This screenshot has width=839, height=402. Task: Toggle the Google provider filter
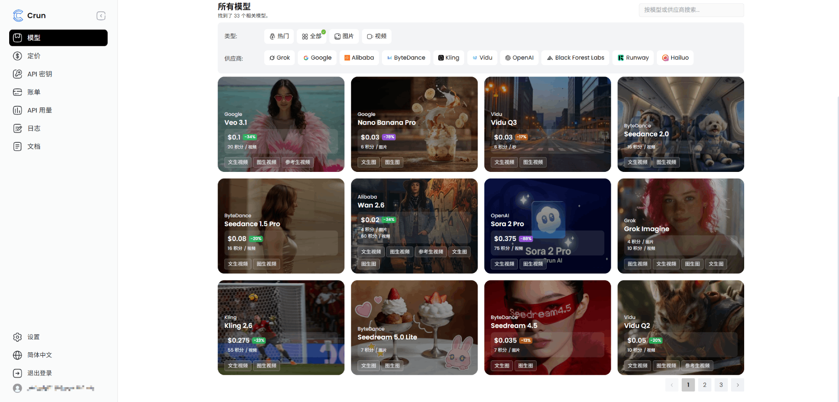pyautogui.click(x=317, y=58)
